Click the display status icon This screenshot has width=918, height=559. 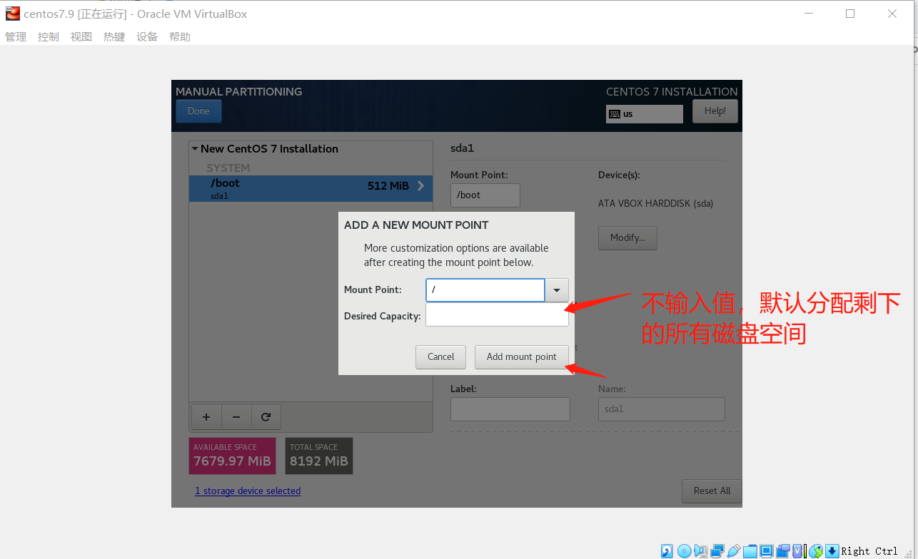click(x=767, y=551)
